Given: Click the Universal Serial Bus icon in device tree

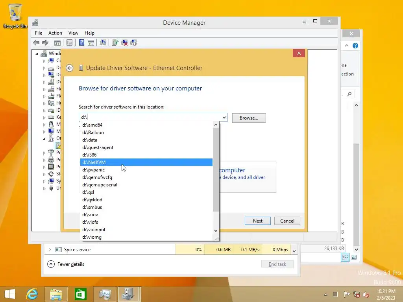Looking at the screenshot, I should coord(52,188).
